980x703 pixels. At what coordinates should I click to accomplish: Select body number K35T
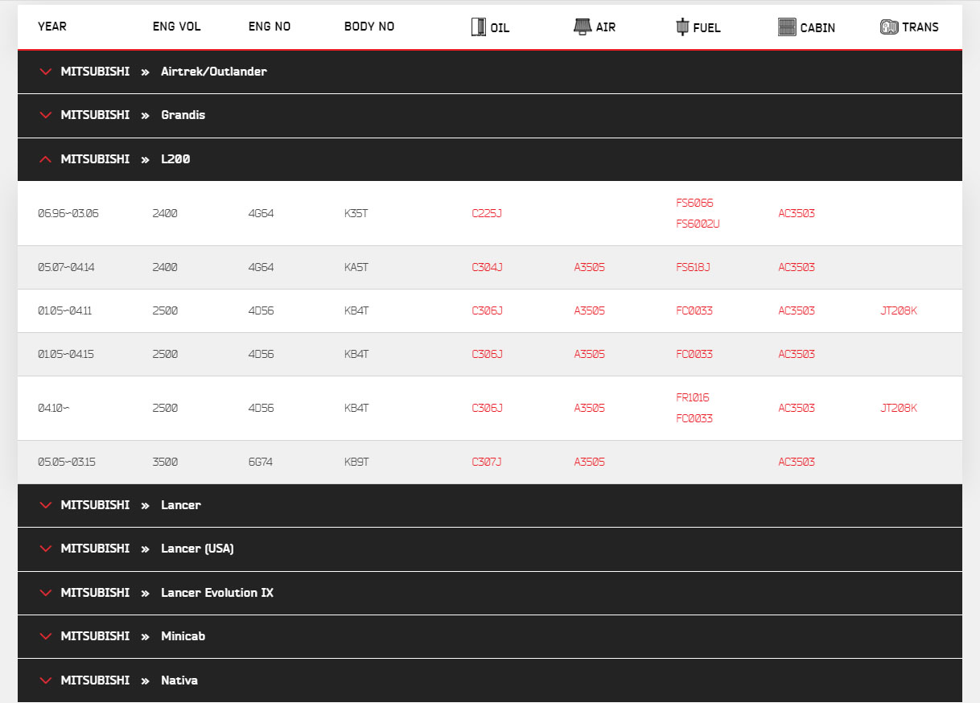tap(356, 213)
